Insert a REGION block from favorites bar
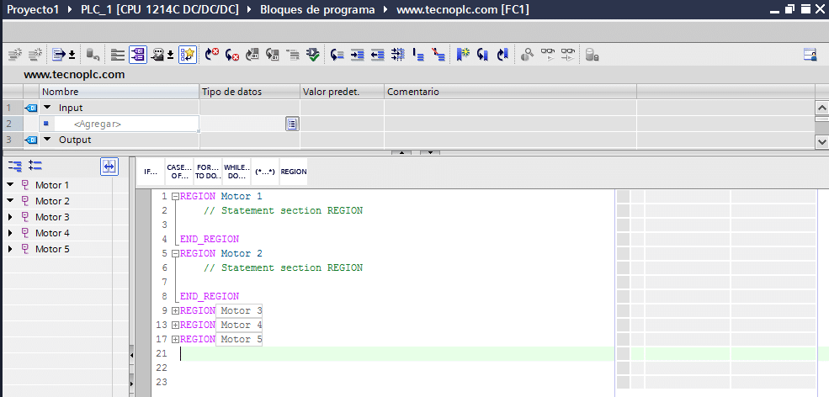Screen dimensions: 829x397 (x=294, y=172)
